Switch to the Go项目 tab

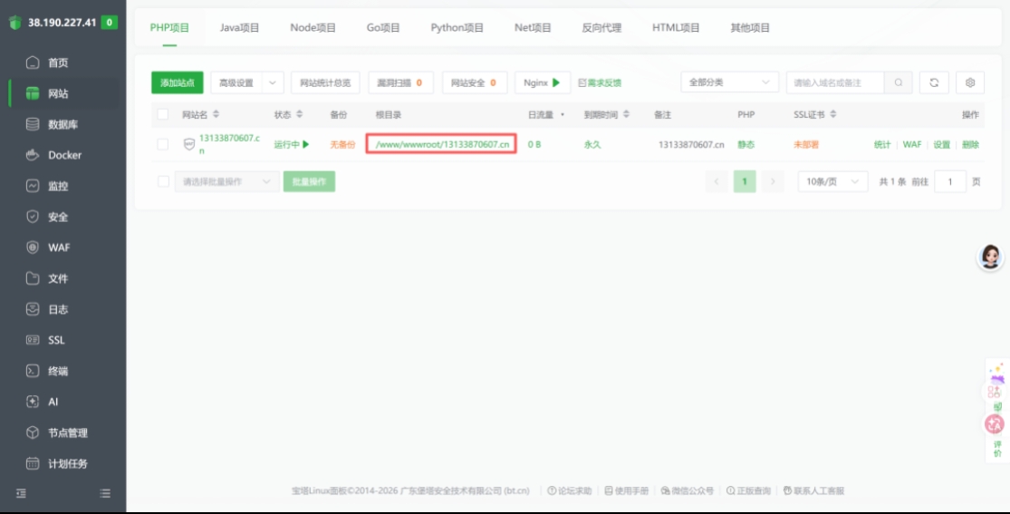coord(383,28)
